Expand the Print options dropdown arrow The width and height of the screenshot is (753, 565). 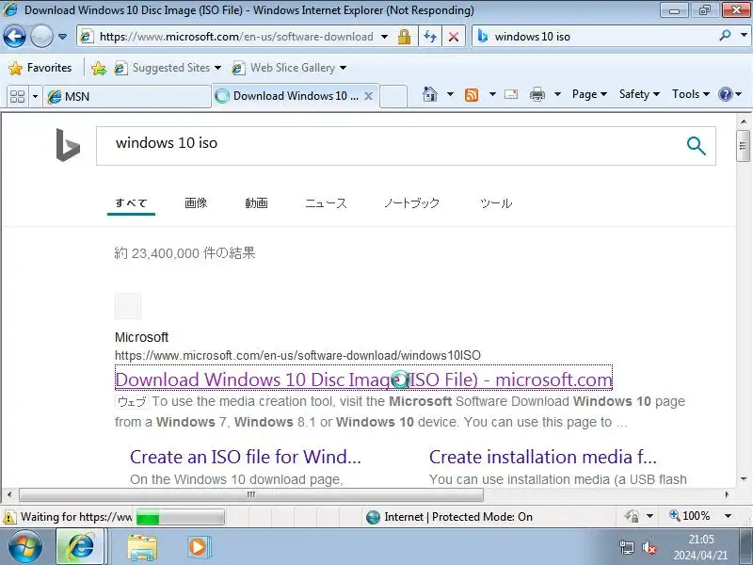(557, 94)
